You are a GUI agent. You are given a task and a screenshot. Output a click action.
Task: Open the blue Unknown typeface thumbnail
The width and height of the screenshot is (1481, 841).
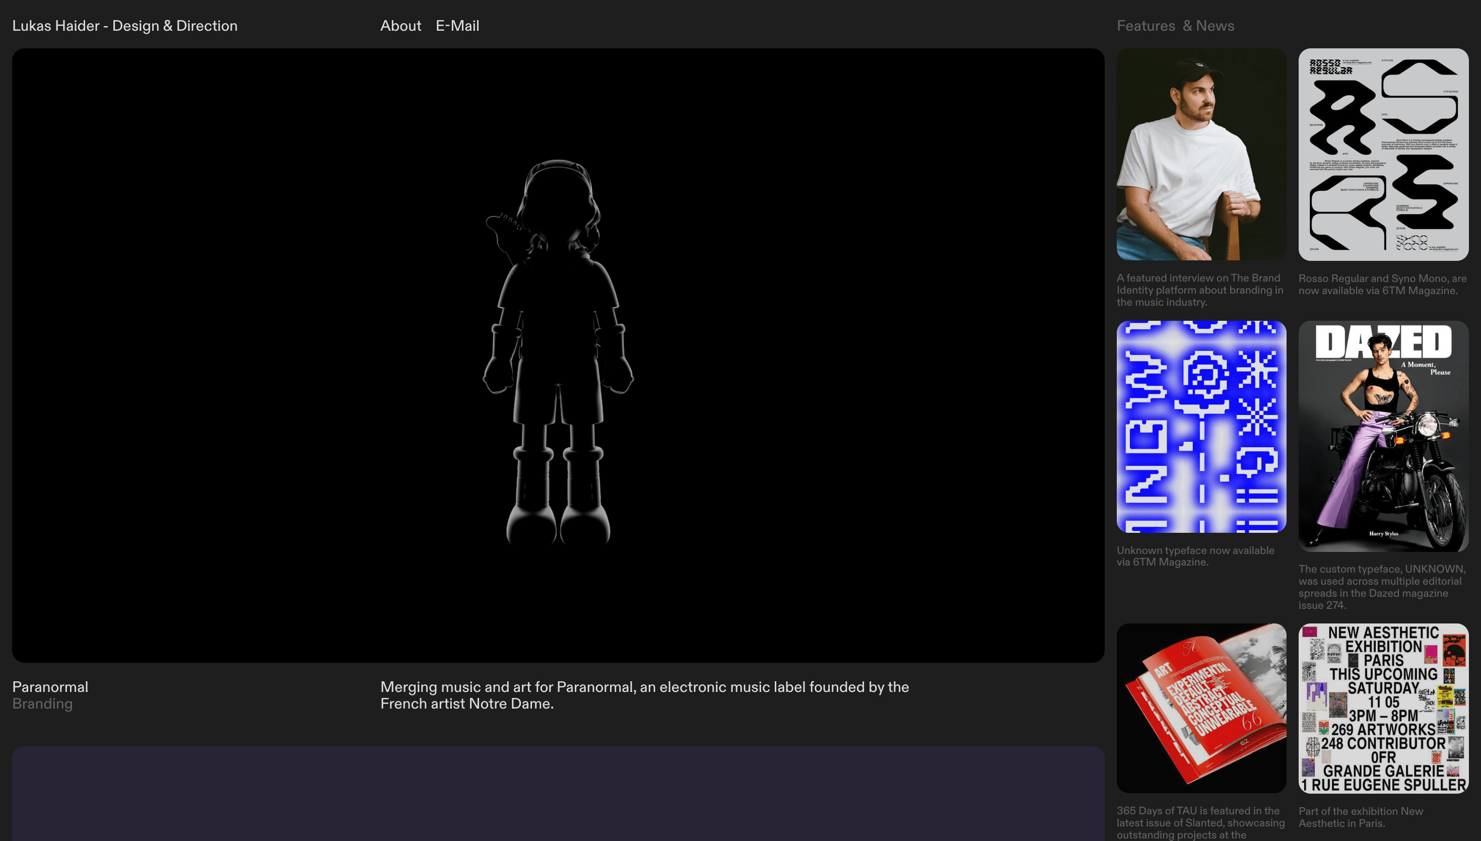pos(1201,427)
